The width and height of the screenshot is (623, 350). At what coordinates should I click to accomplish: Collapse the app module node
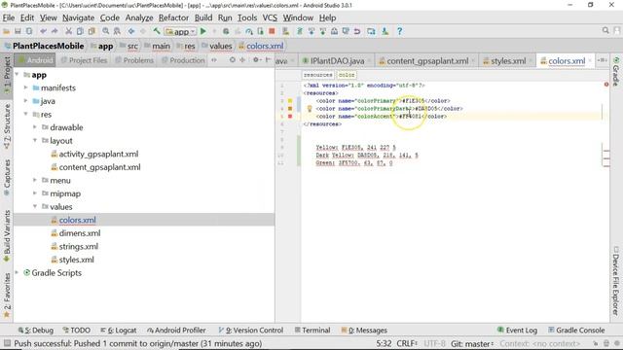pos(18,75)
